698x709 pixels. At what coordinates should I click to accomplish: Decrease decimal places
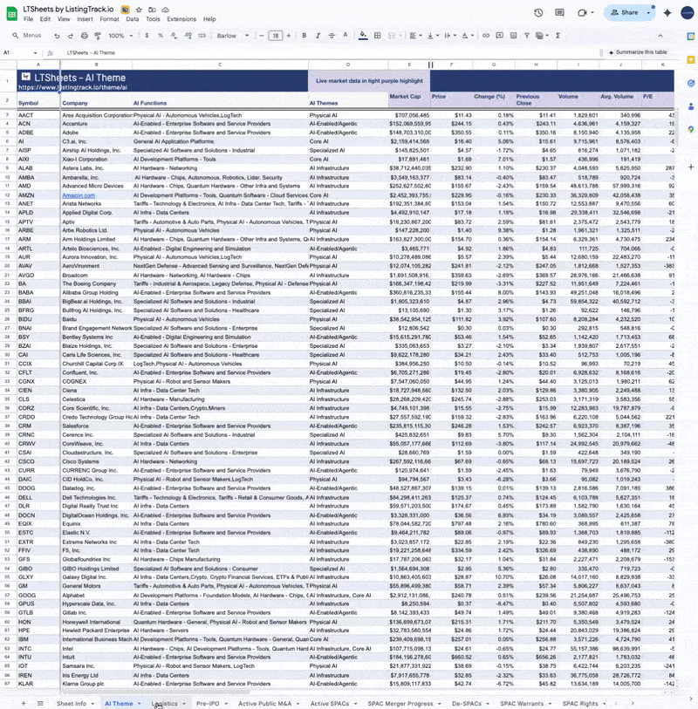[x=174, y=36]
